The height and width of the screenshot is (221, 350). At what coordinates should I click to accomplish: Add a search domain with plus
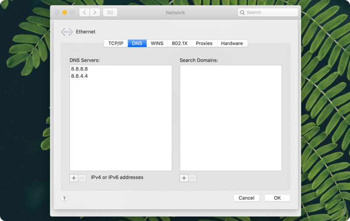pos(184,178)
